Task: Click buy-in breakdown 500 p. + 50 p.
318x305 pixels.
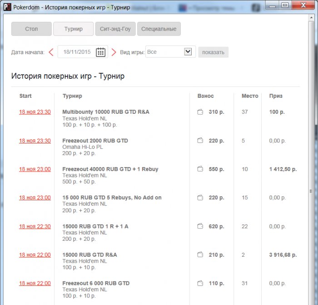Action: tap(79, 182)
